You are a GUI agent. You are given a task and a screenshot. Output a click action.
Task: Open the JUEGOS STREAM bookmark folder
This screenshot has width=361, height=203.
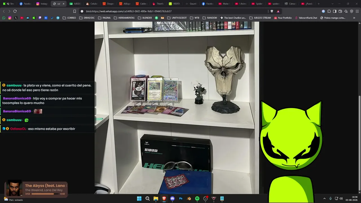[x=260, y=18]
